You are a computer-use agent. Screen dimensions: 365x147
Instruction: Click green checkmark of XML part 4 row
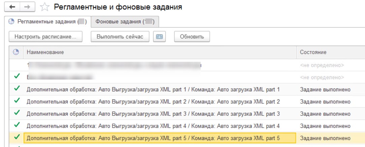pos(17,125)
